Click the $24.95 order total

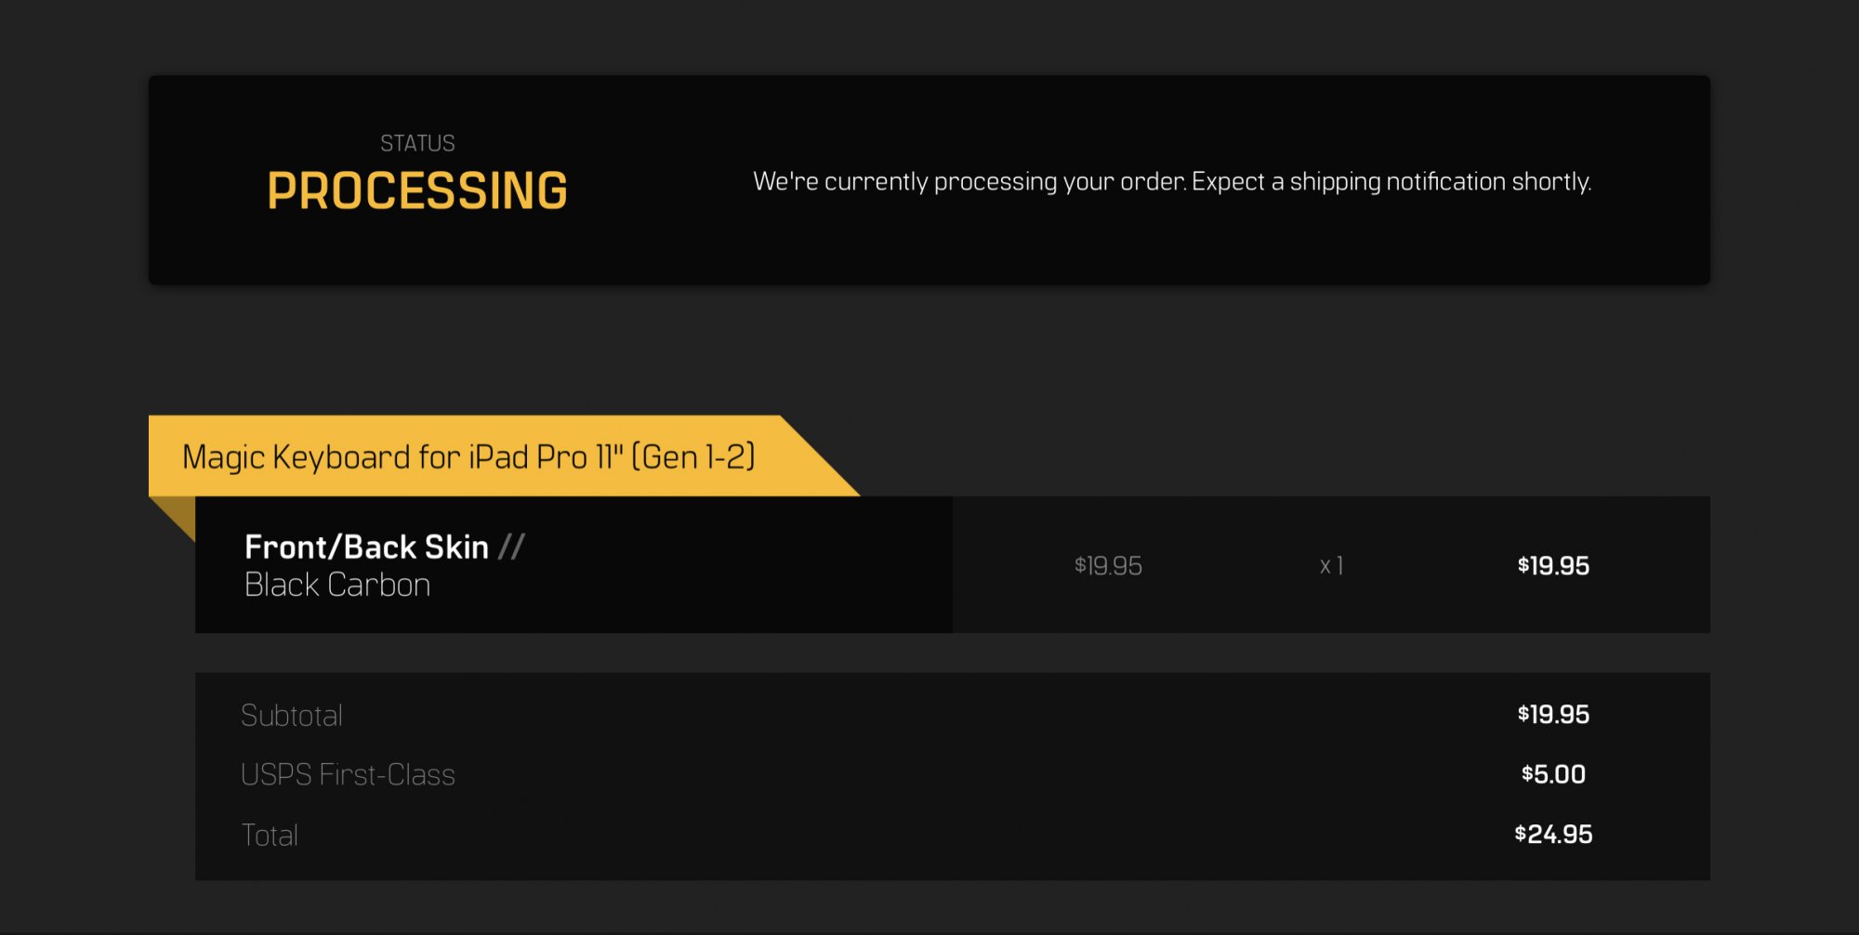pos(1553,835)
